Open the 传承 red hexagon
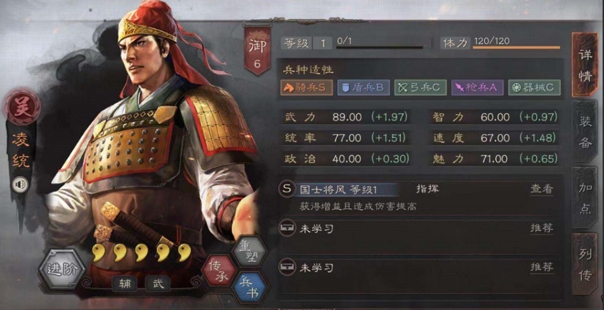This screenshot has height=310, width=604. (x=219, y=271)
